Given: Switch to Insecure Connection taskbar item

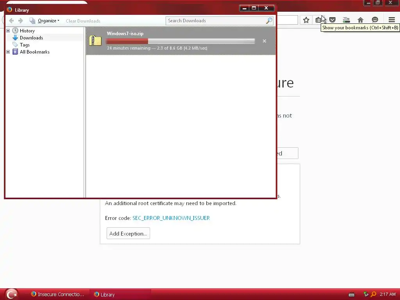Looking at the screenshot, I should click(x=57, y=295).
